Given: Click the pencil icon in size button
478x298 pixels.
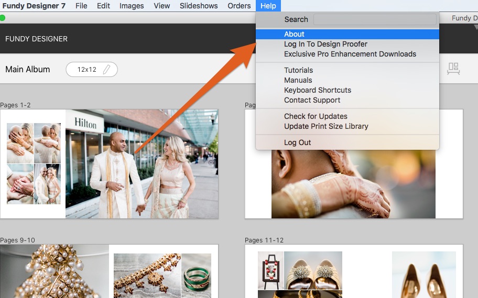Looking at the screenshot, I should tap(106, 70).
